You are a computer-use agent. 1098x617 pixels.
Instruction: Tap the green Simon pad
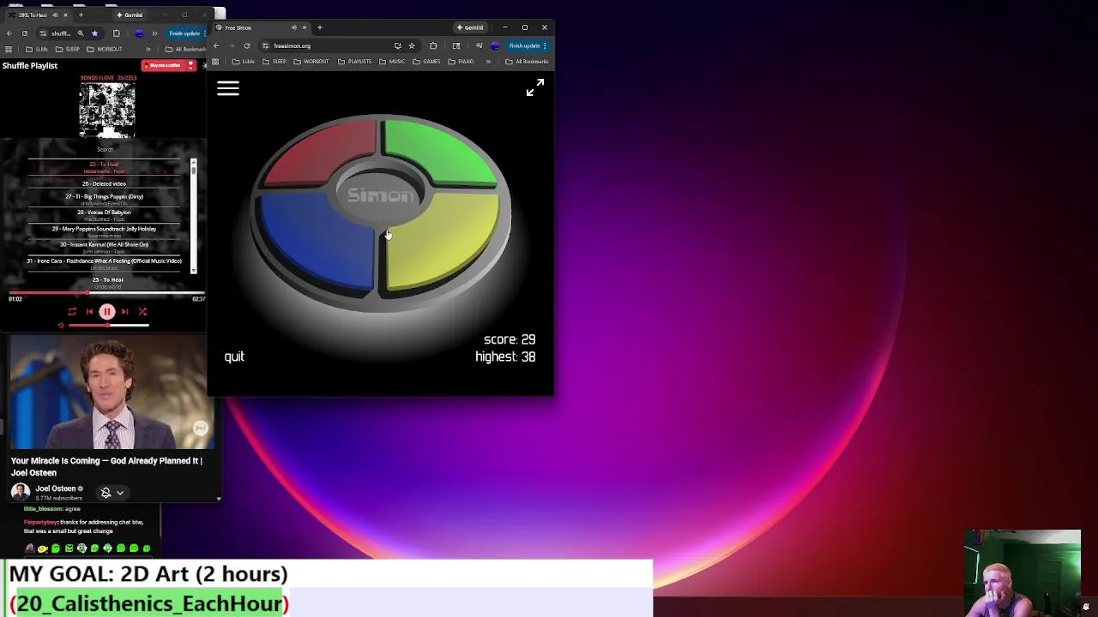[440, 153]
